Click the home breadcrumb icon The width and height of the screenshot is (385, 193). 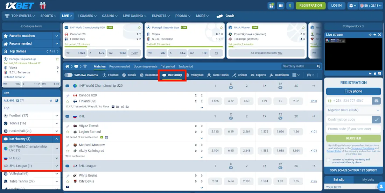[67, 66]
